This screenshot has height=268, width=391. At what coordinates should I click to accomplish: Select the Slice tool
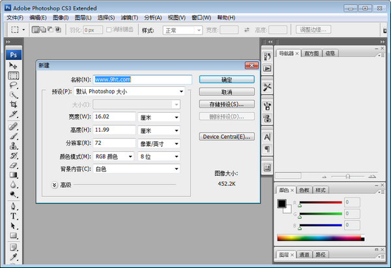pos(13,114)
